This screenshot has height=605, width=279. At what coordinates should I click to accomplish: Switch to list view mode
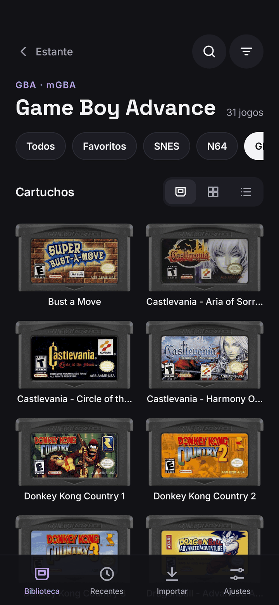[246, 192]
